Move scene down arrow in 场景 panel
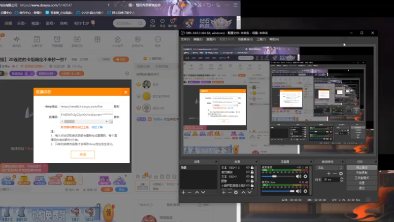Screen dimensions: 394x222 (x=203, y=192)
